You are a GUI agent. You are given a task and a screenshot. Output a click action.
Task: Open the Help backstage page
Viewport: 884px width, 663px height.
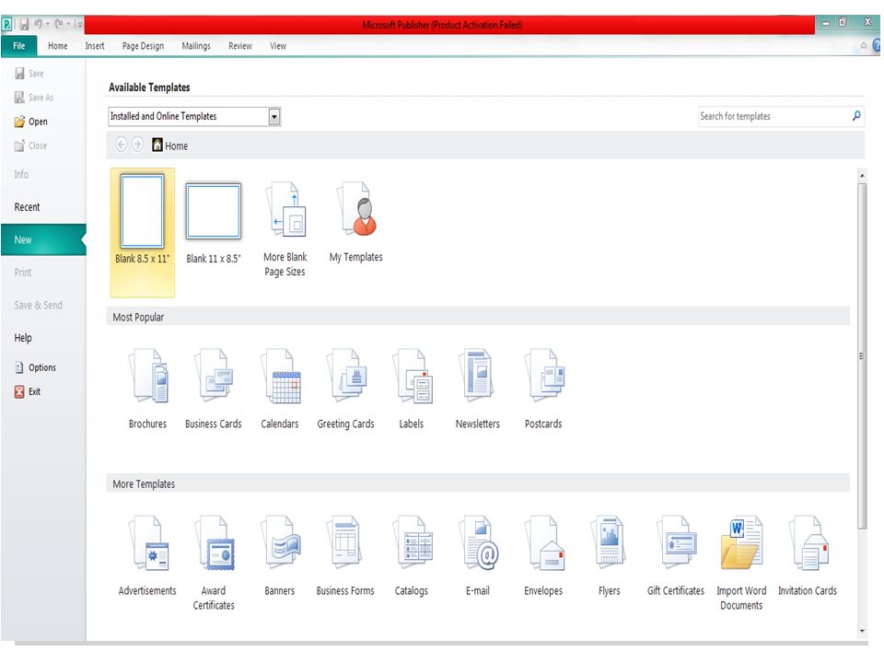23,338
